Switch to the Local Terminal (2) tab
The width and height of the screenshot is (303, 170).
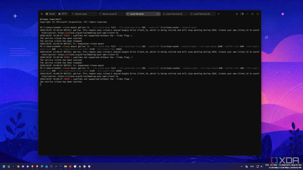tap(202, 14)
